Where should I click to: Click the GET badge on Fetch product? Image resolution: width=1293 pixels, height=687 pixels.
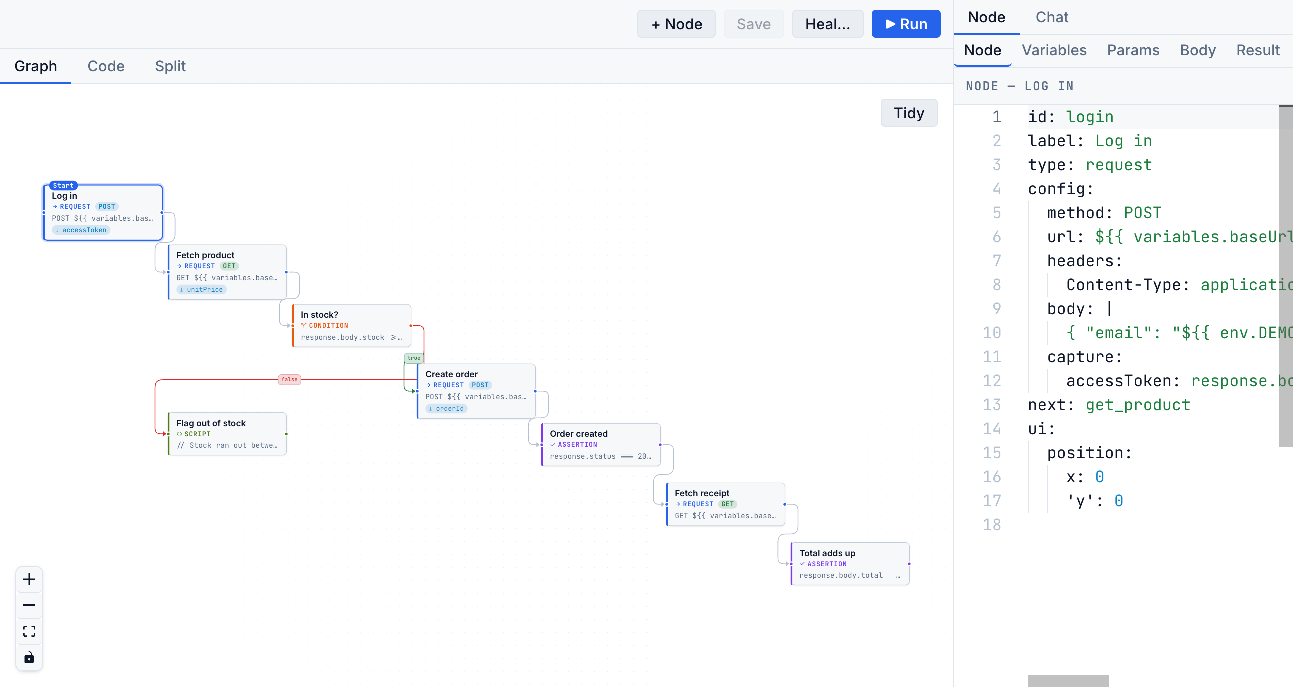pos(229,266)
